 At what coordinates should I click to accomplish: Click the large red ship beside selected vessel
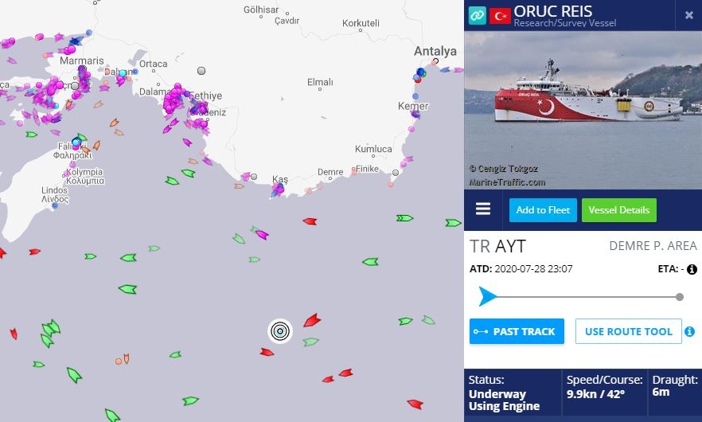pos(312,320)
